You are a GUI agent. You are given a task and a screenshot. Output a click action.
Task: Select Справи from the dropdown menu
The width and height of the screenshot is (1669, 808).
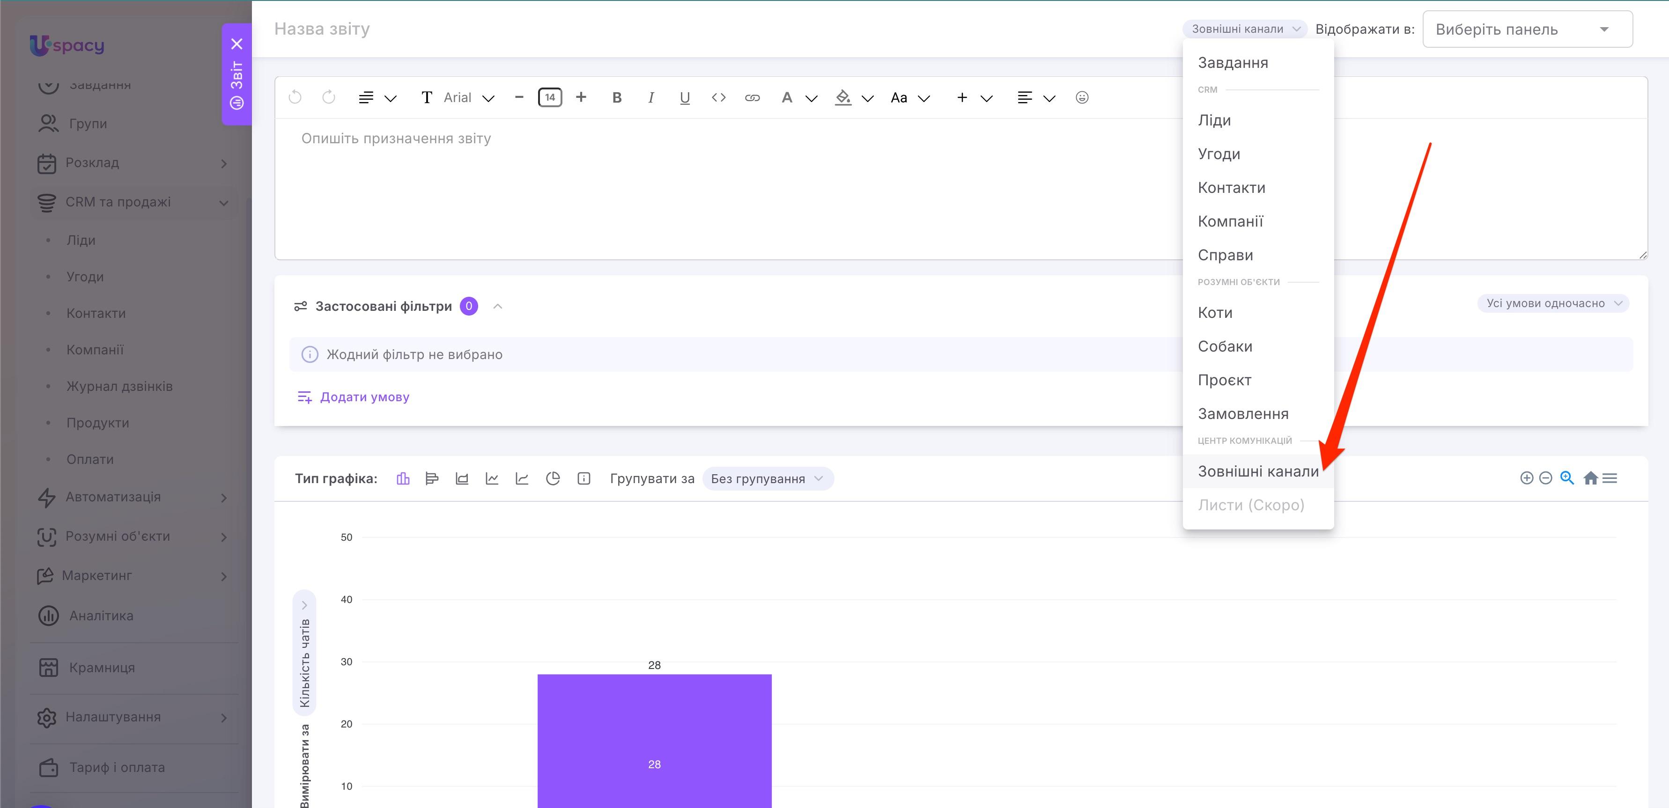point(1257,255)
